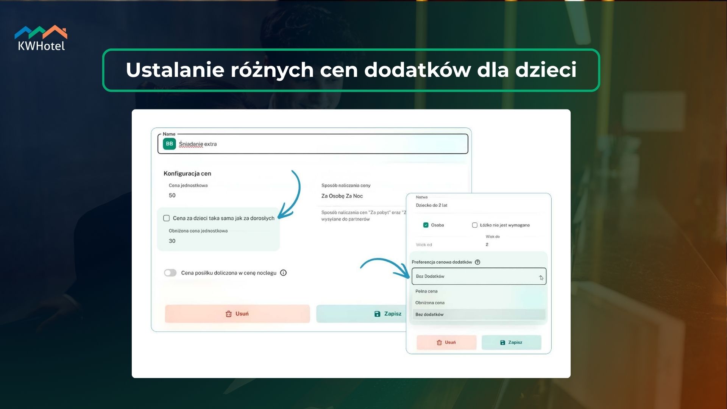
Task: Check 'Łóżko nie jest wymagane' box
Action: pos(474,225)
